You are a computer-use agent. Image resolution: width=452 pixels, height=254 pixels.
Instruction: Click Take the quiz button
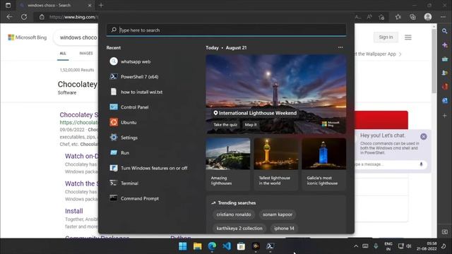225,125
